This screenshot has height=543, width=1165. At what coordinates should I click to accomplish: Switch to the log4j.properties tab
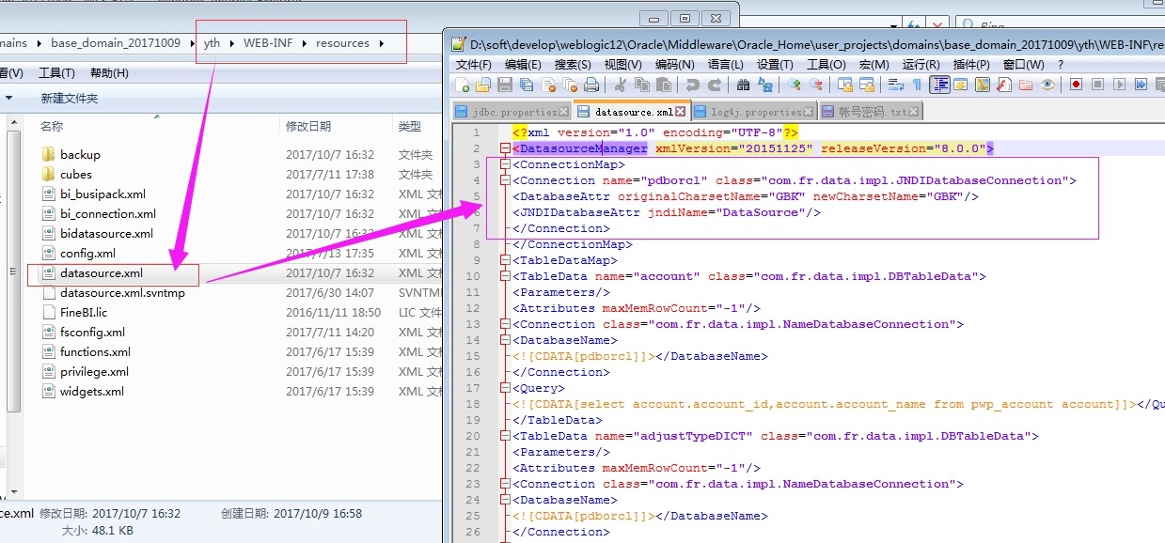755,112
